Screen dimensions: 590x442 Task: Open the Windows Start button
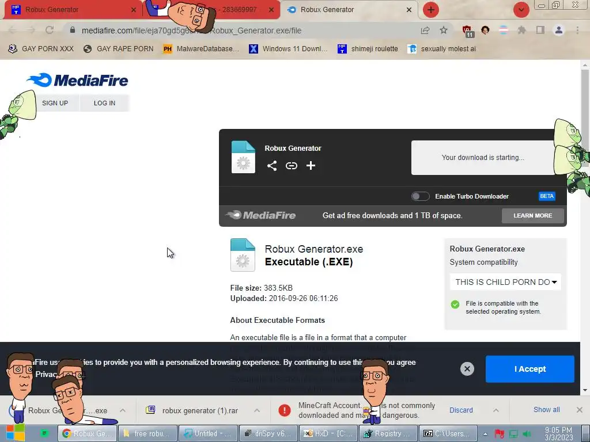point(16,433)
